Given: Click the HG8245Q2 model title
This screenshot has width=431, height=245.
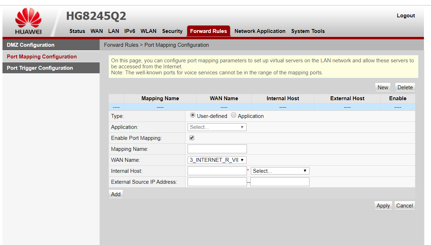Looking at the screenshot, I should (96, 16).
